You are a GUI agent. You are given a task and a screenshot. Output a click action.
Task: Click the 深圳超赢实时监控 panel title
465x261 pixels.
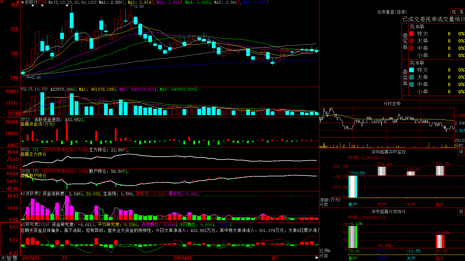(389, 152)
